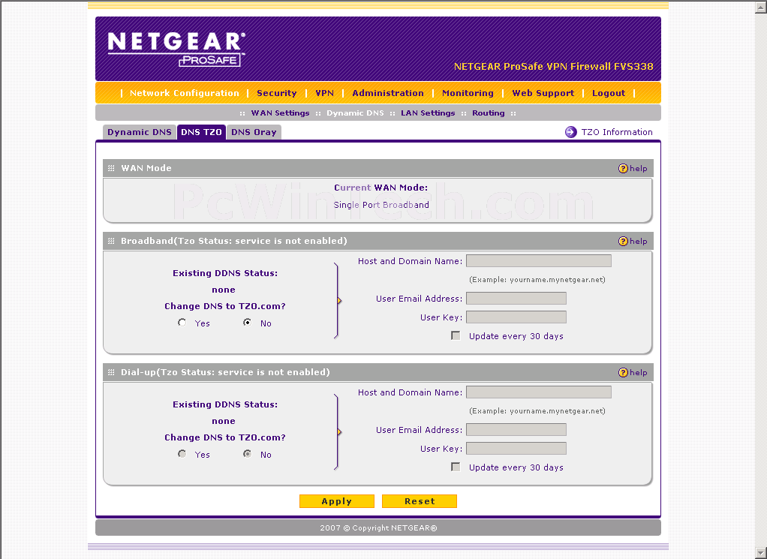The height and width of the screenshot is (559, 767).
Task: Focus Broadband User Email Address field
Action: coord(516,299)
